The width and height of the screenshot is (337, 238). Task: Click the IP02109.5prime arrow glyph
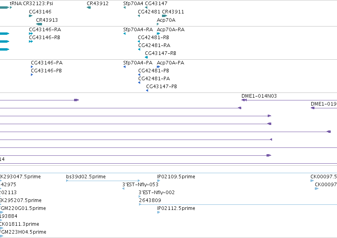point(159,181)
